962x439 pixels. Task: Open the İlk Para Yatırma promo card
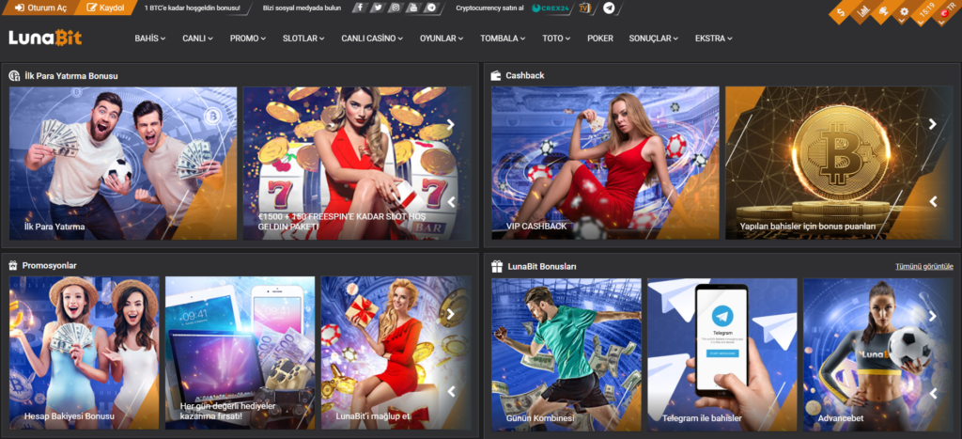click(123, 163)
